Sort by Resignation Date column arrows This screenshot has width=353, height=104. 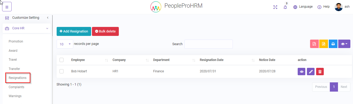pyautogui.click(x=253, y=60)
